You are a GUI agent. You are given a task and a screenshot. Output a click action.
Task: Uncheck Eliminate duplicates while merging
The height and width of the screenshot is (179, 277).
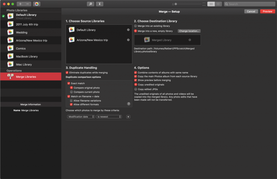click(67, 73)
